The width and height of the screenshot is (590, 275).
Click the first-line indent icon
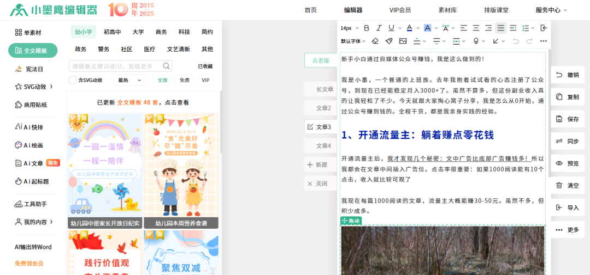[x=513, y=28]
